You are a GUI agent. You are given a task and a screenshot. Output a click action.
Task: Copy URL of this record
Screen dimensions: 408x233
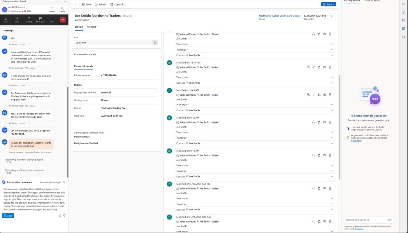117,4
